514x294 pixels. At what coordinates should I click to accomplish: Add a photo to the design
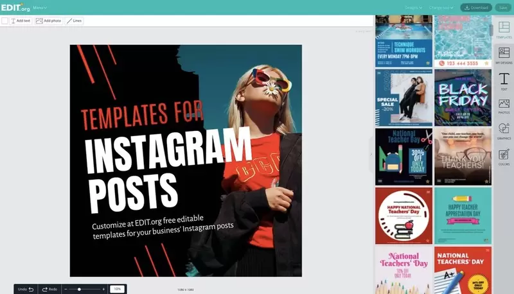(x=49, y=21)
